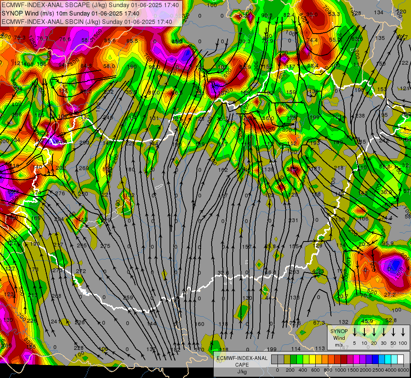Click the map value 44.4

(271, 298)
